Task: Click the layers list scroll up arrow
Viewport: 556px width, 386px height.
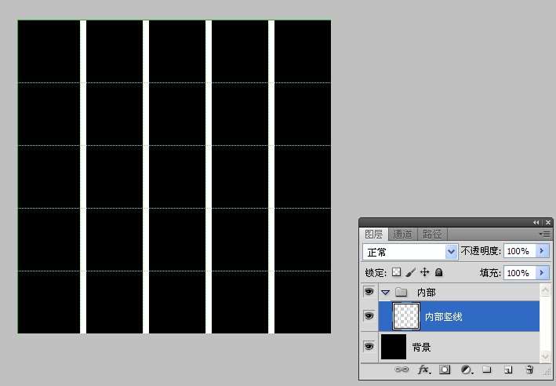Action: tap(545, 290)
